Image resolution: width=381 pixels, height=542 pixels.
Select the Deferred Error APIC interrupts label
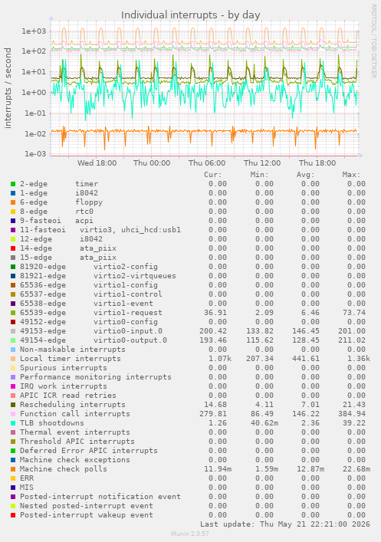tap(89, 451)
